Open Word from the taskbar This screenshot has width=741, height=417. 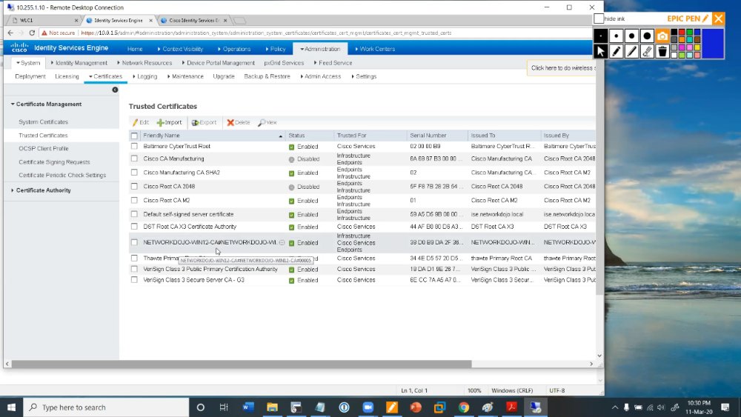[248, 407]
